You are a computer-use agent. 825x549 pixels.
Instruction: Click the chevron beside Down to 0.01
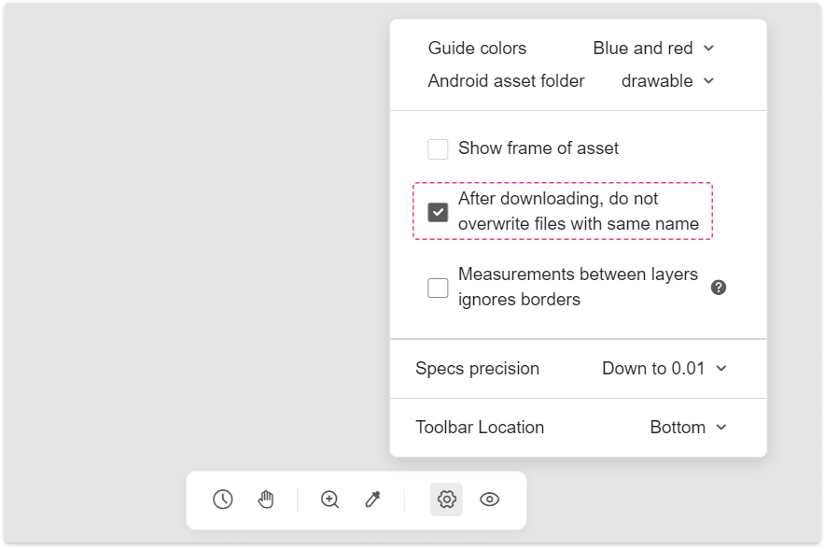click(x=721, y=369)
